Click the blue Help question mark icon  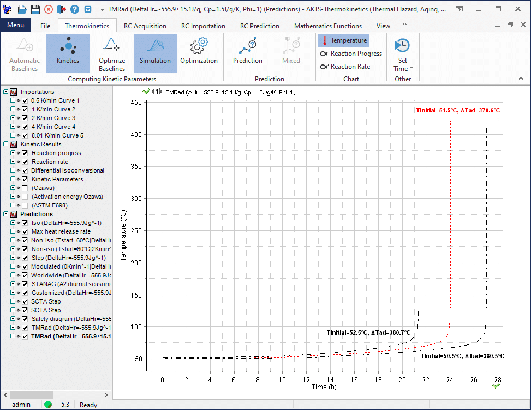[x=75, y=9]
